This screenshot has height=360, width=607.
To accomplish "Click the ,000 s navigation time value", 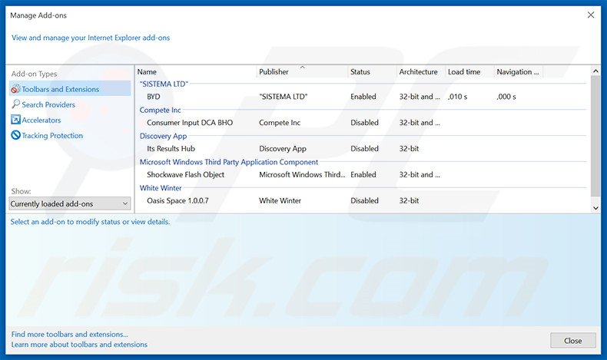I will pos(506,97).
